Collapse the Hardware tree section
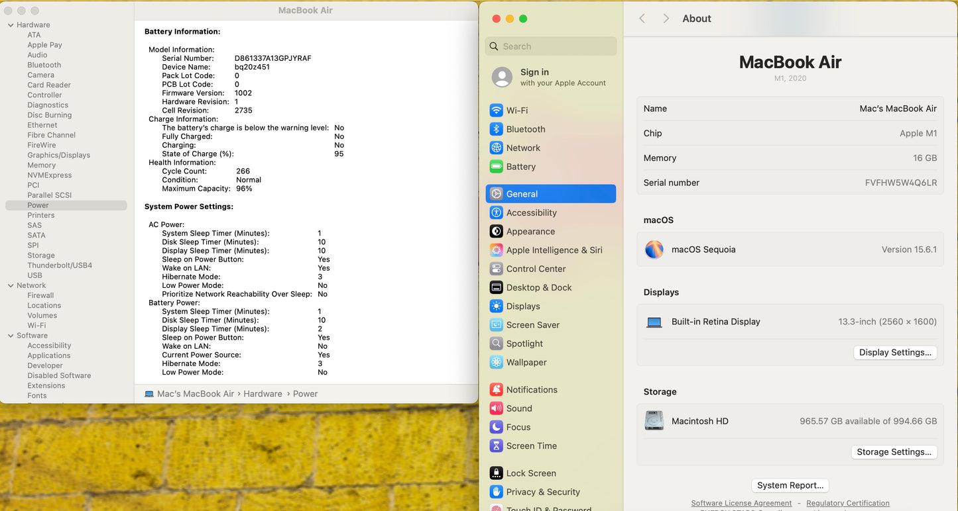The image size is (958, 511). [x=11, y=25]
